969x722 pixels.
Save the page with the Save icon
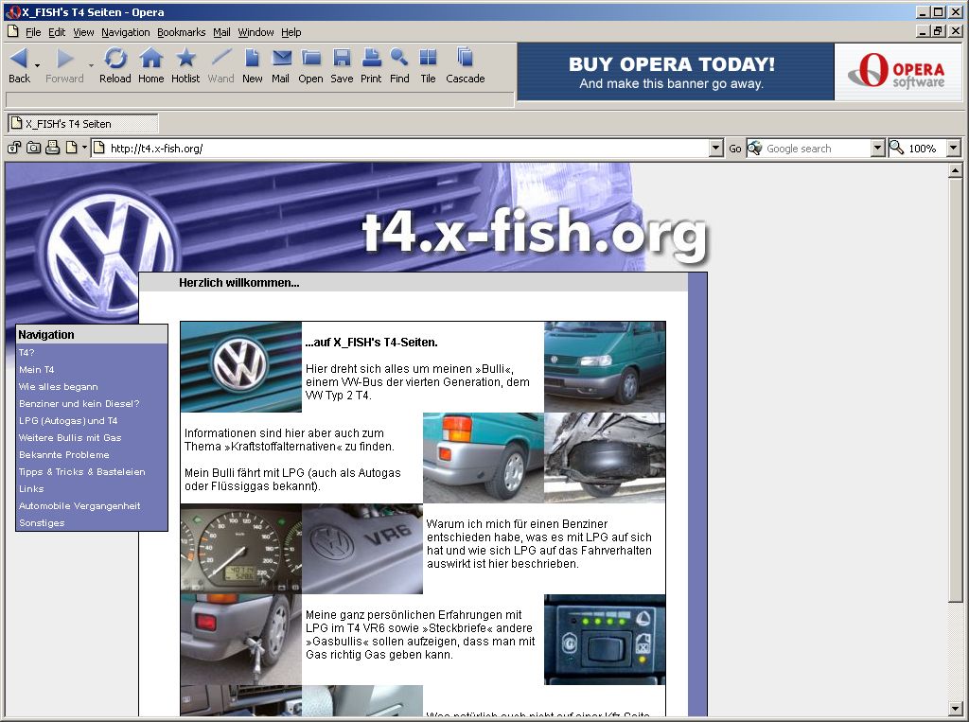pos(342,65)
